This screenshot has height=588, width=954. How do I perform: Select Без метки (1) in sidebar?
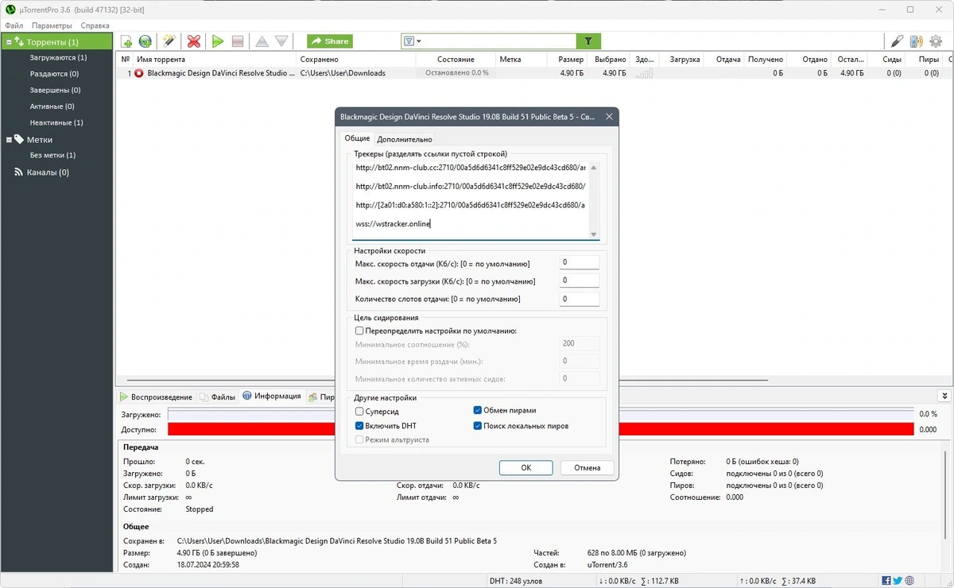point(53,156)
